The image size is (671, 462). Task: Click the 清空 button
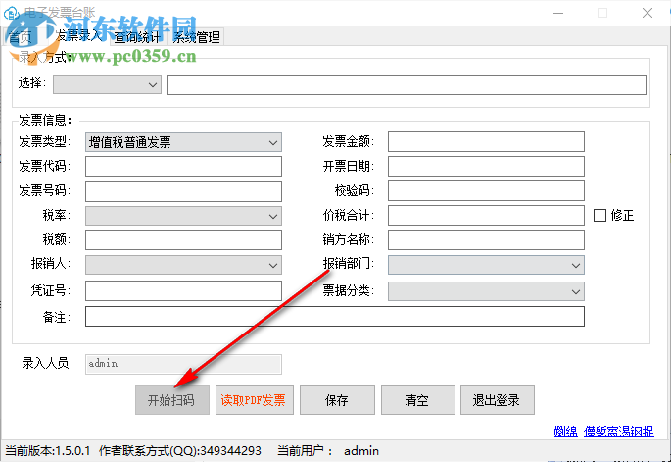tap(417, 400)
